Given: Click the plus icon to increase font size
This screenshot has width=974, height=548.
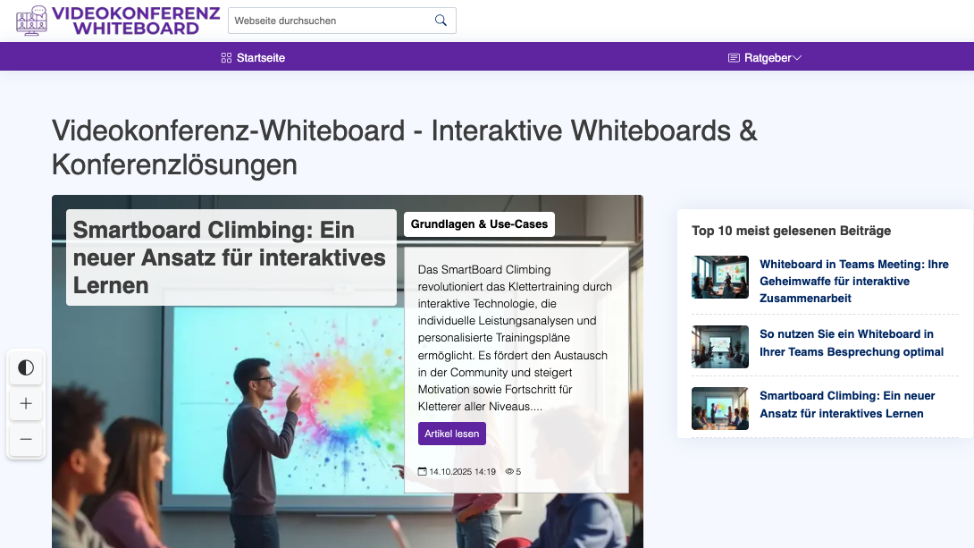Looking at the screenshot, I should click(26, 403).
